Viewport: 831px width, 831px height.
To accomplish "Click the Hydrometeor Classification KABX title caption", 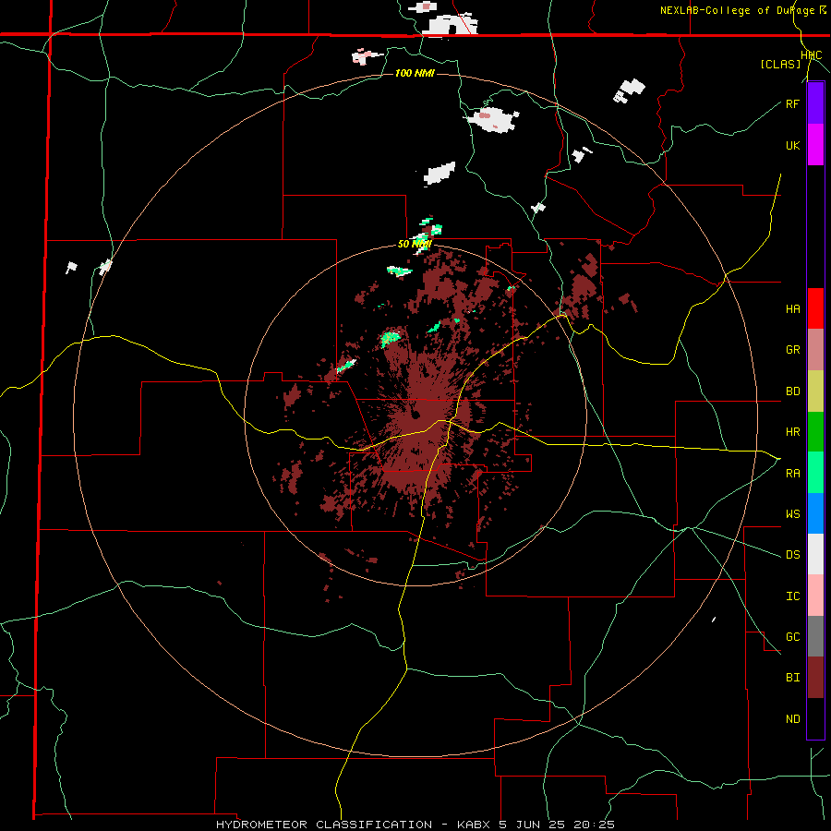I will (415, 825).
